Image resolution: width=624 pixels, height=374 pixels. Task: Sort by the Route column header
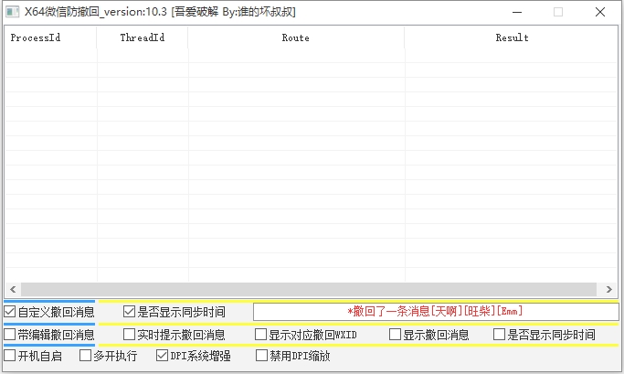[296, 37]
